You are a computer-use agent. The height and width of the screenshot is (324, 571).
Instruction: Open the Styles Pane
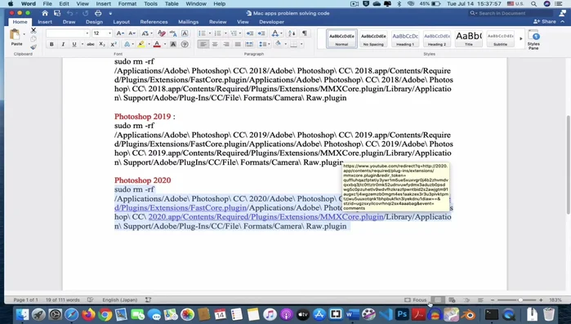point(533,39)
